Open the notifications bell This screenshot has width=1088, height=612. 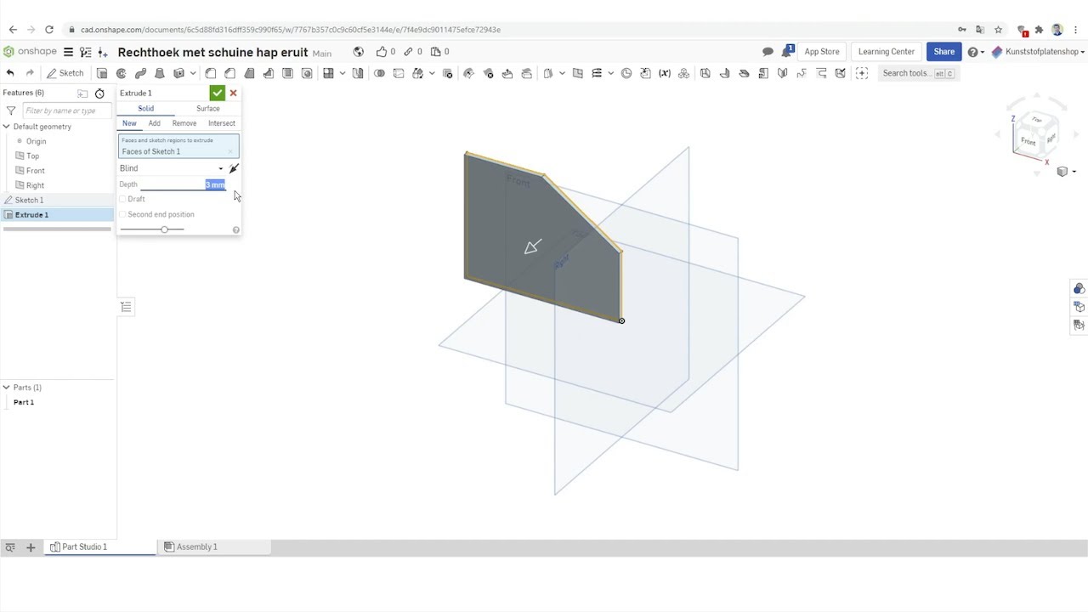point(787,52)
